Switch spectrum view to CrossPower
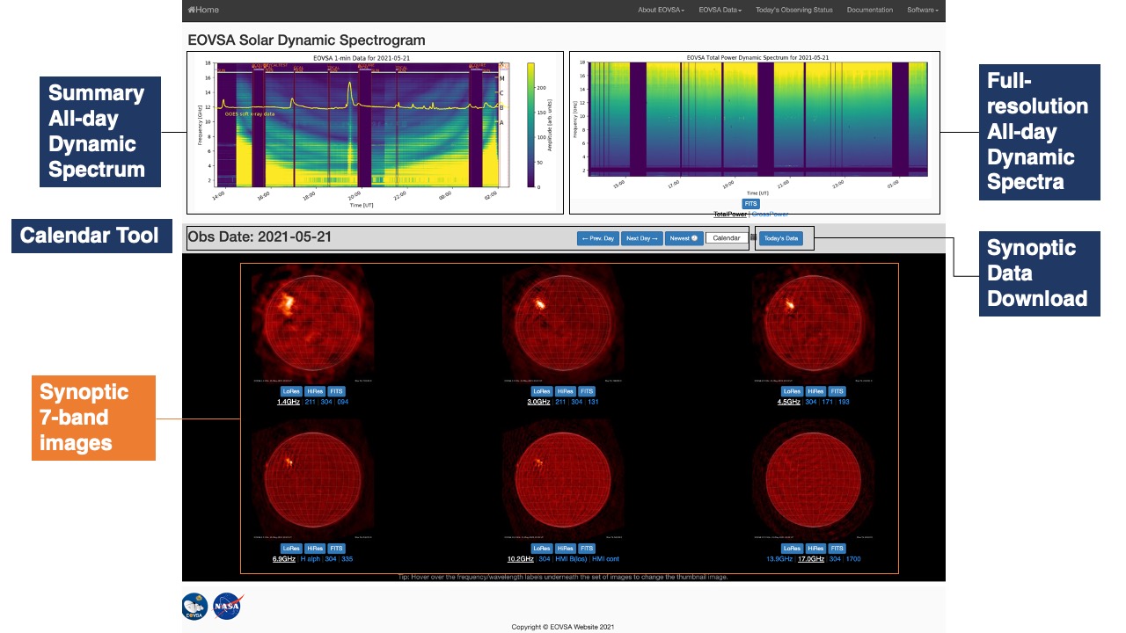This screenshot has height=633, width=1126. point(769,214)
